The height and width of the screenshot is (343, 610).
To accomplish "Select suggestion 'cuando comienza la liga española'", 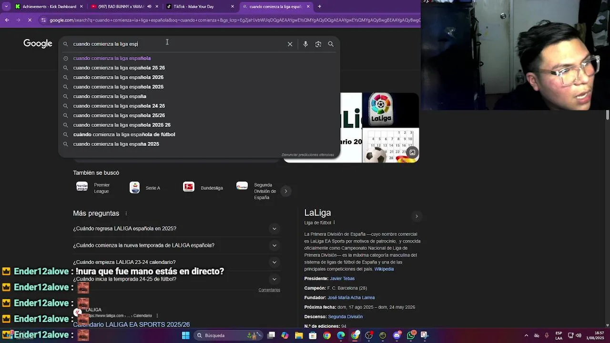I will (199, 58).
